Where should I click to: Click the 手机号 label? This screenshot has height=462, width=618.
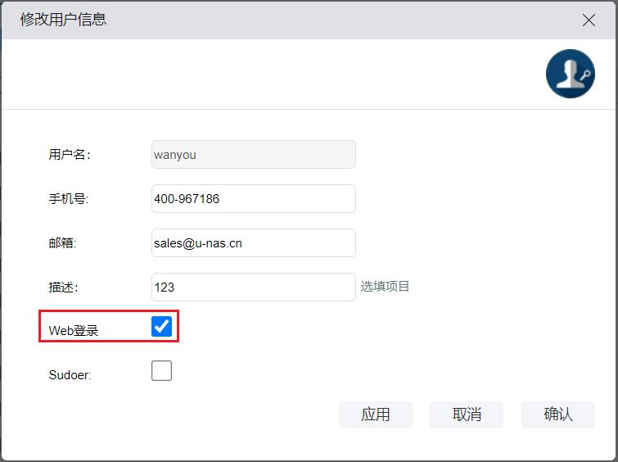68,199
